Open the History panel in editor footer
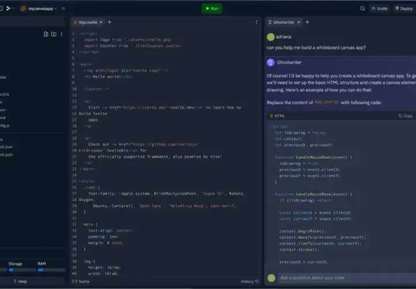This screenshot has width=416, height=289. pyautogui.click(x=250, y=281)
